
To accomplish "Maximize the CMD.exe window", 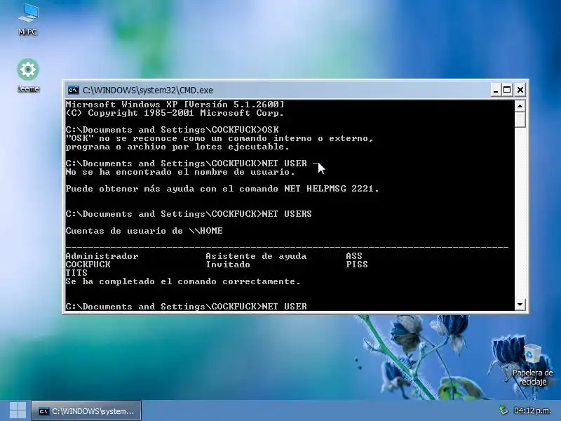I will tap(507, 90).
